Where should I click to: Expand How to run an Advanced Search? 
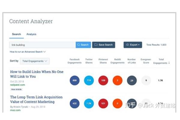pyautogui.click(x=28, y=52)
